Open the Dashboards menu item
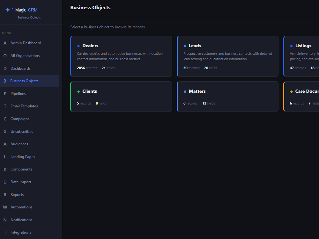The image size is (319, 239). click(29, 69)
